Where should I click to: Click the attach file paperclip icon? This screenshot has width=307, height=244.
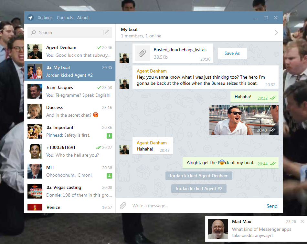(x=123, y=206)
